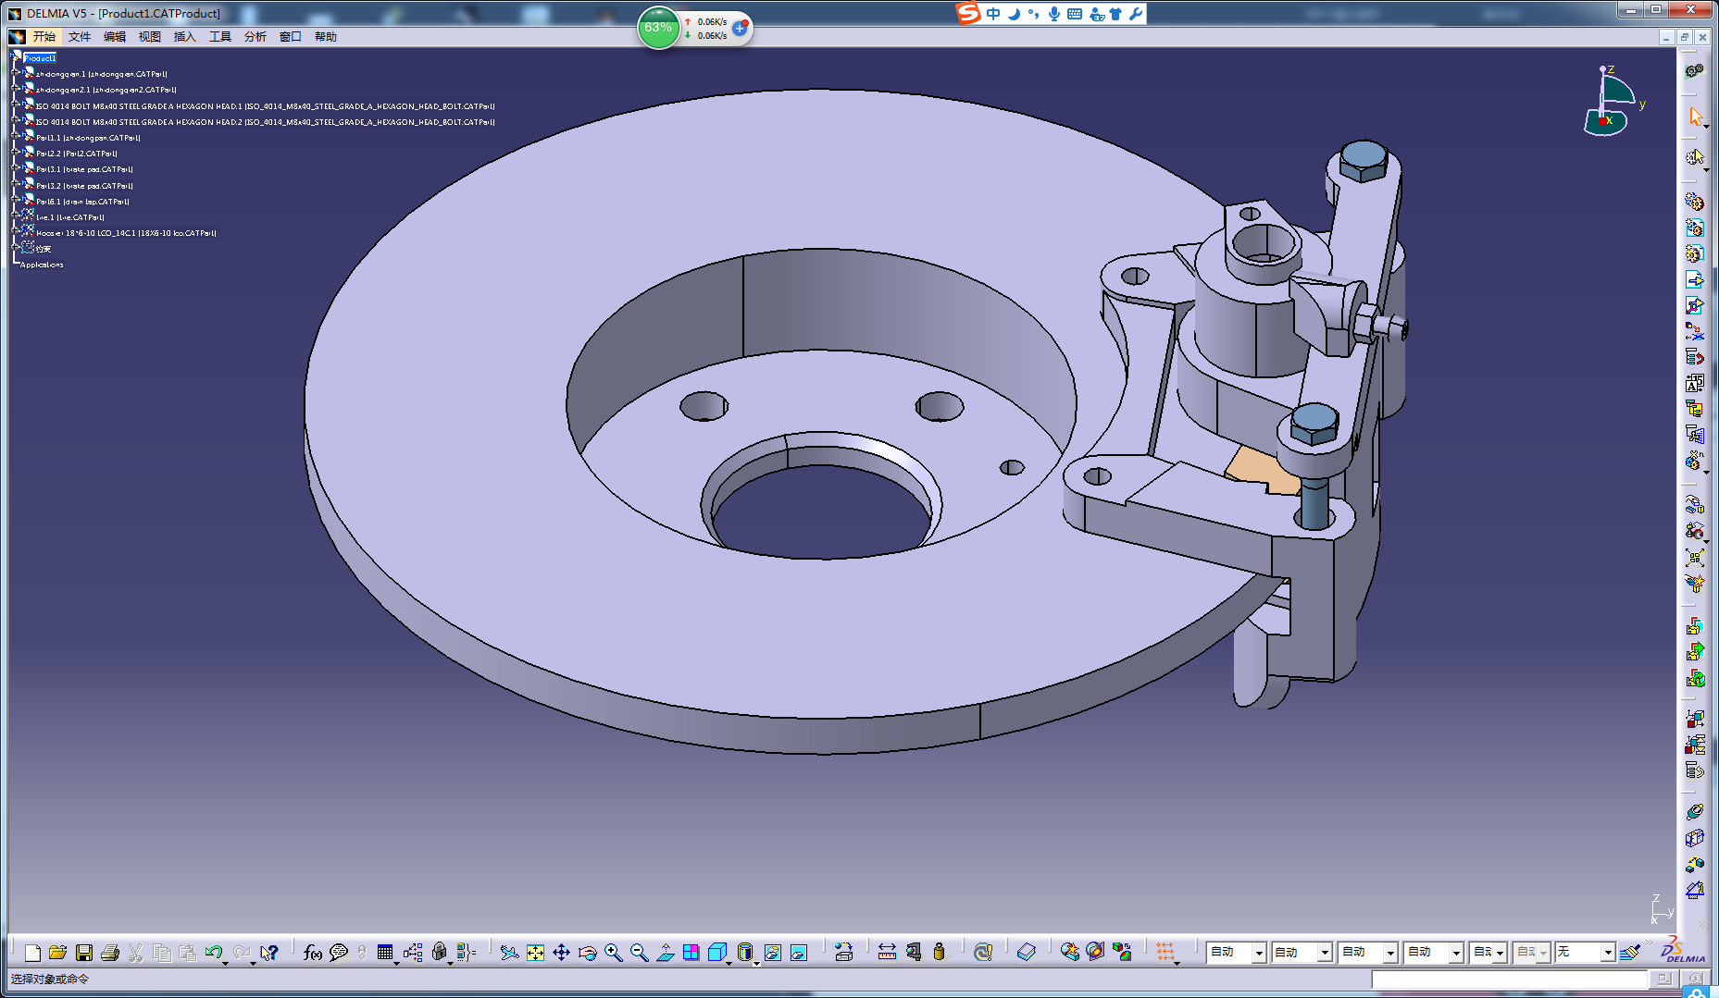Screen dimensions: 1719x998
Task: Create a new document with the New icon
Action: 32,953
